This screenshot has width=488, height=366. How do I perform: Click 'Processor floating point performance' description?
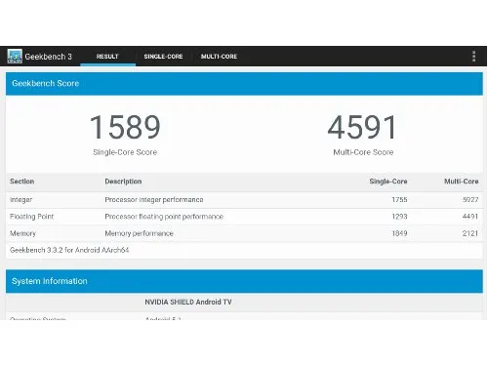(164, 217)
